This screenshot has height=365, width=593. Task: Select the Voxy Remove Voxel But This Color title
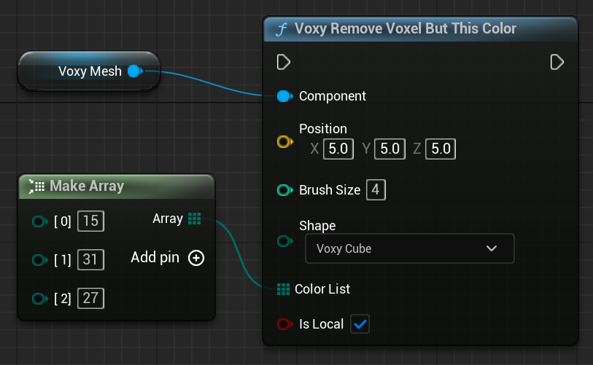point(405,29)
